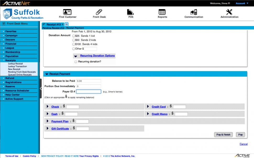Enable the Recurring donation checkbox
Viewport: 254px width, 158px height.
point(76,62)
